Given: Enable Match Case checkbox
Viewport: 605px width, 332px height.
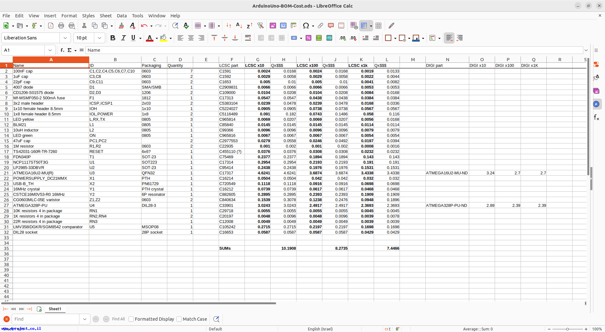Looking at the screenshot, I should click(x=179, y=319).
